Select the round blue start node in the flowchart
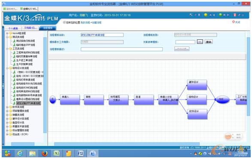 (x=52, y=99)
